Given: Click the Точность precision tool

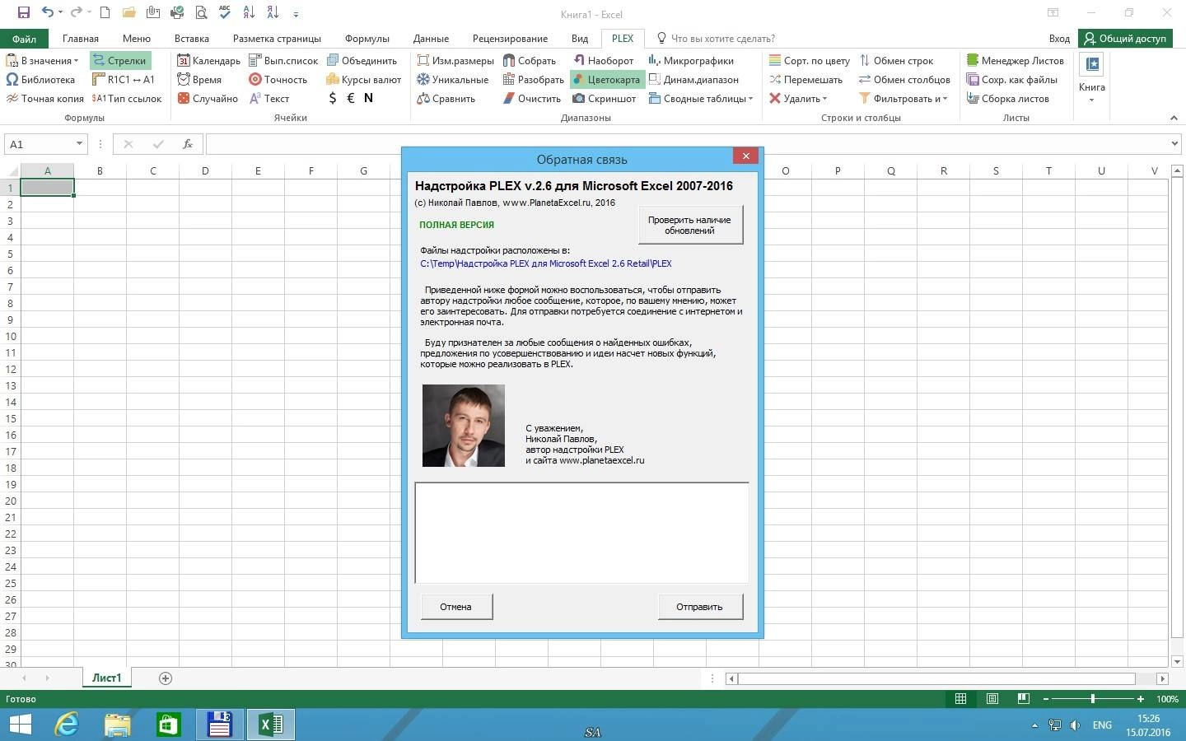Looking at the screenshot, I should pos(278,80).
